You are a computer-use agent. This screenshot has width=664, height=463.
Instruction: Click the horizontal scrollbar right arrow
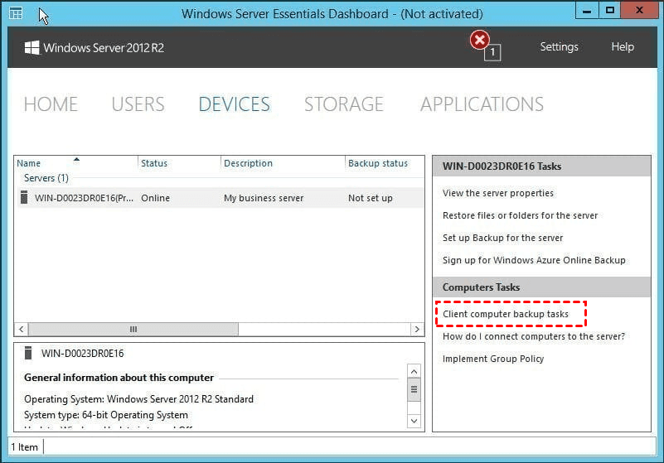417,329
